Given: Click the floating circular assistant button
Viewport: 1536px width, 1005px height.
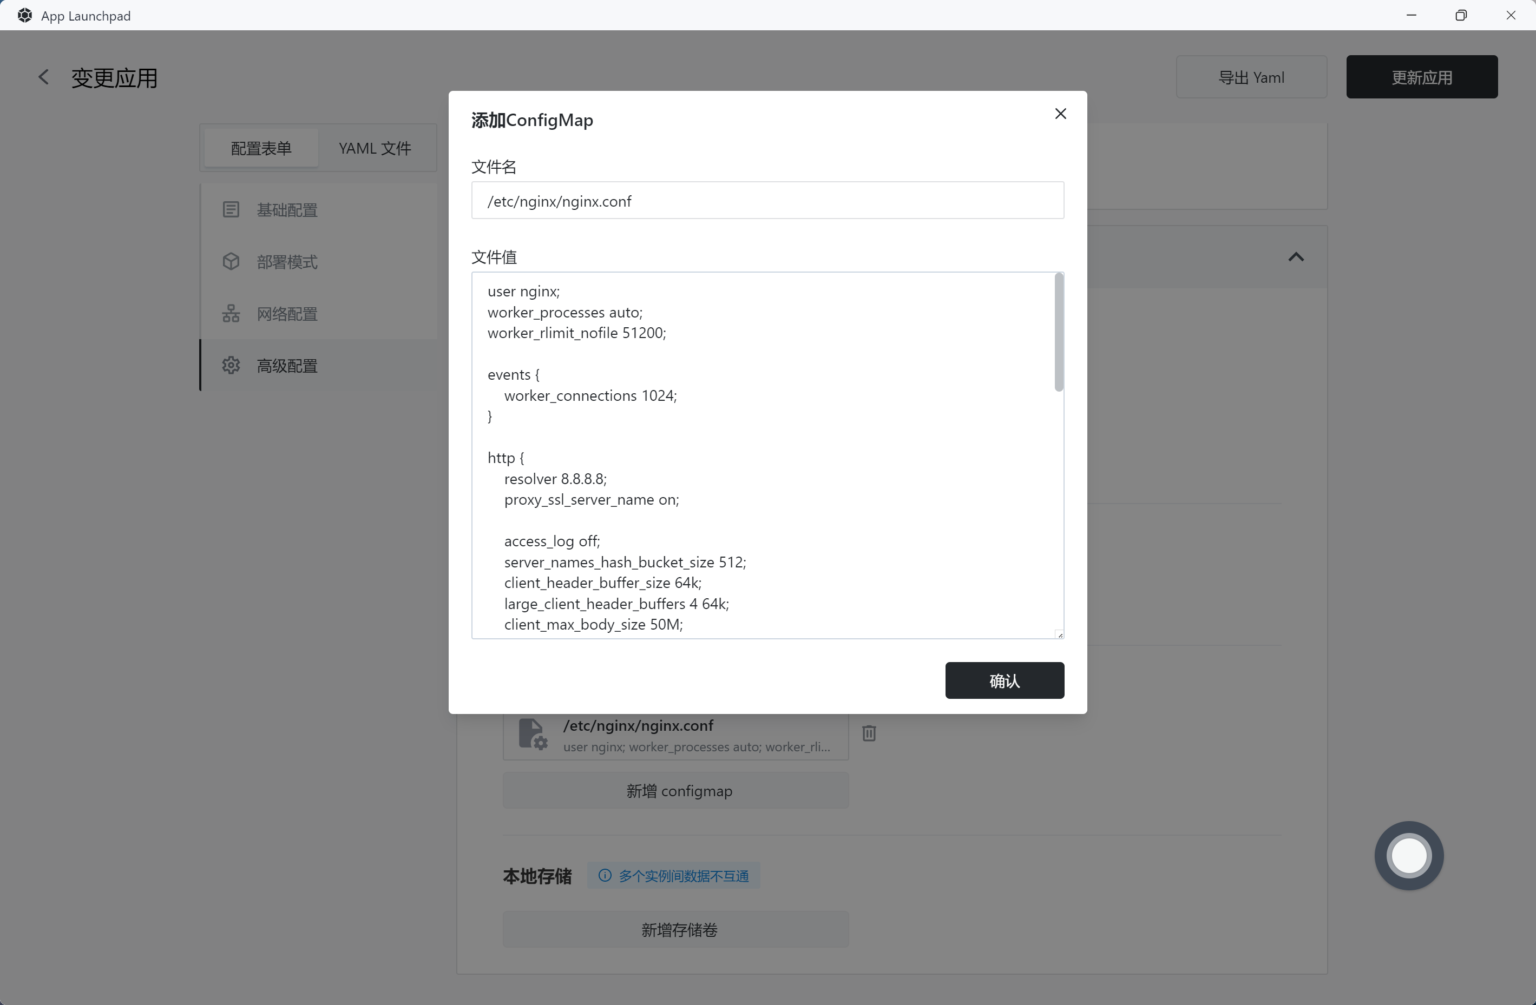Looking at the screenshot, I should 1408,856.
